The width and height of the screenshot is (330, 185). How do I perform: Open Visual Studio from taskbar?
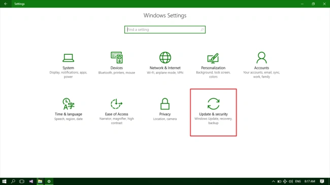click(x=31, y=181)
